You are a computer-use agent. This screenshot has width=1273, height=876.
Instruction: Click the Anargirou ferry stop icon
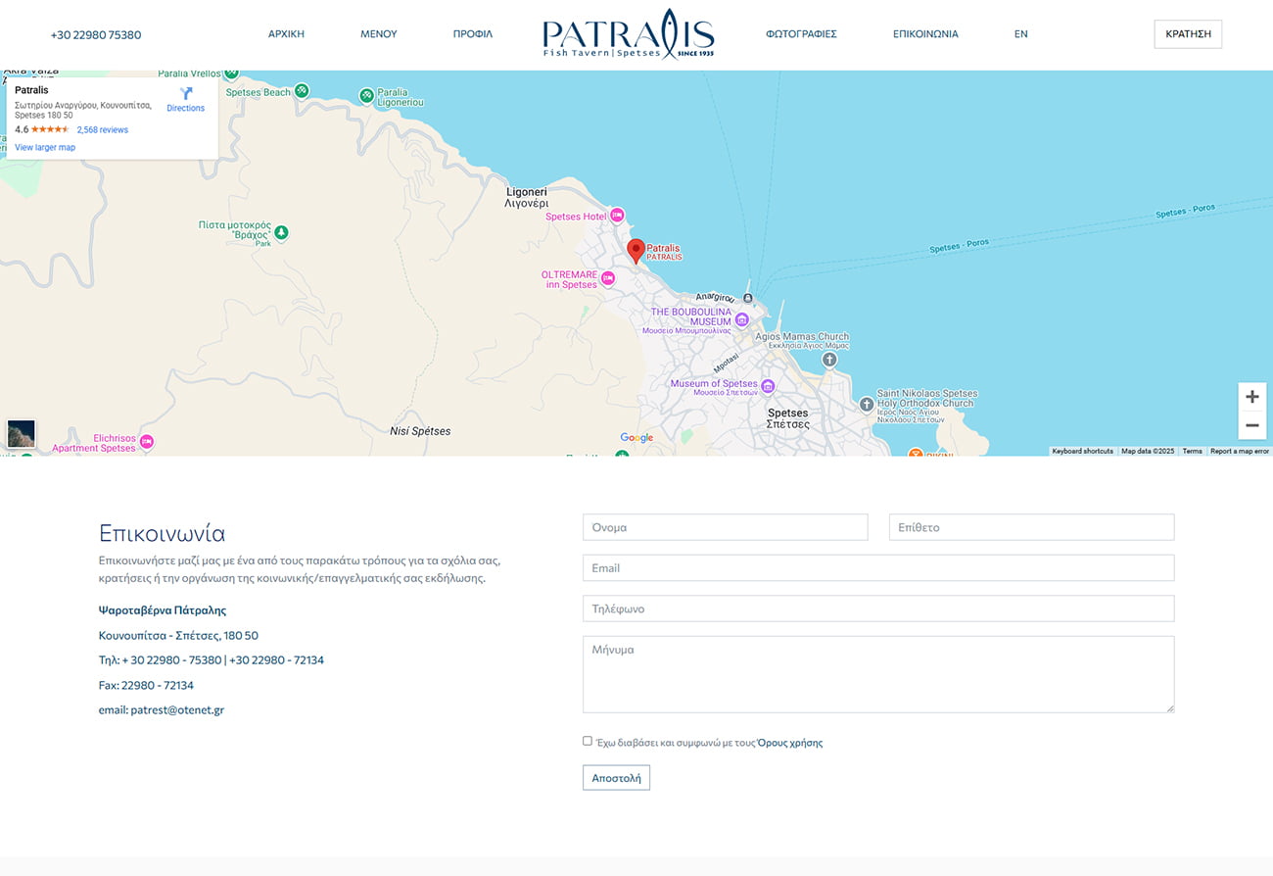(748, 297)
